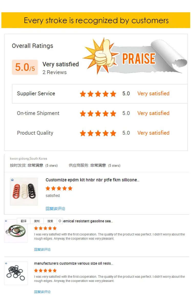192x299 pixels.
Task: Click the gear settings icon in popup toolbar
Action: 60,221
